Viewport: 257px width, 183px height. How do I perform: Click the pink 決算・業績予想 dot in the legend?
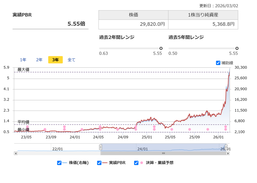(x=141, y=163)
